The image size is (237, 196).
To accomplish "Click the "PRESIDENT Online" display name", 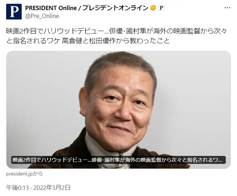I will 51,8.
